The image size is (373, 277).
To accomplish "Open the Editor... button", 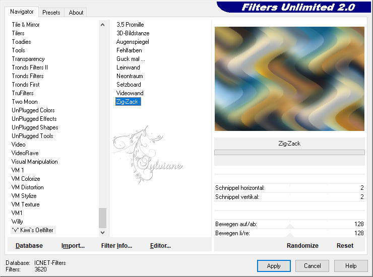I will pyautogui.click(x=161, y=246).
